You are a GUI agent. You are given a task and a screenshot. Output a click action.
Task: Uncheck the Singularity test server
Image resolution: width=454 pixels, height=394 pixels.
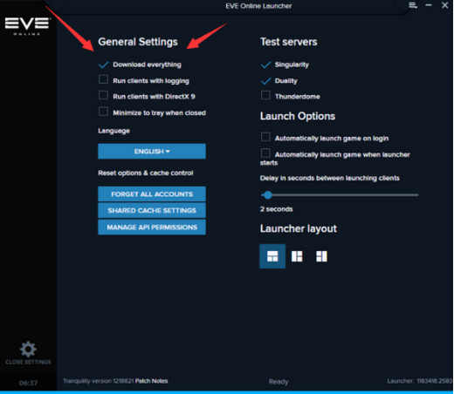tap(265, 65)
